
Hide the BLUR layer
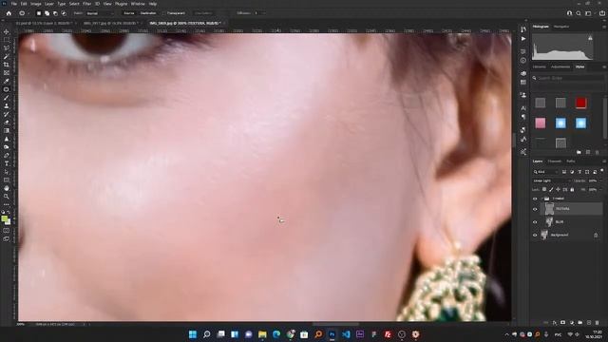[x=535, y=222]
